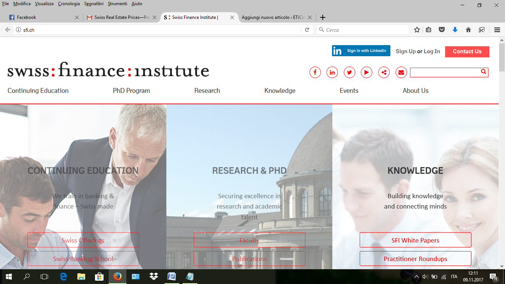Screen dimensions: 505x284
Task: Show hidden tray icons chevron
Action: click(x=416, y=277)
